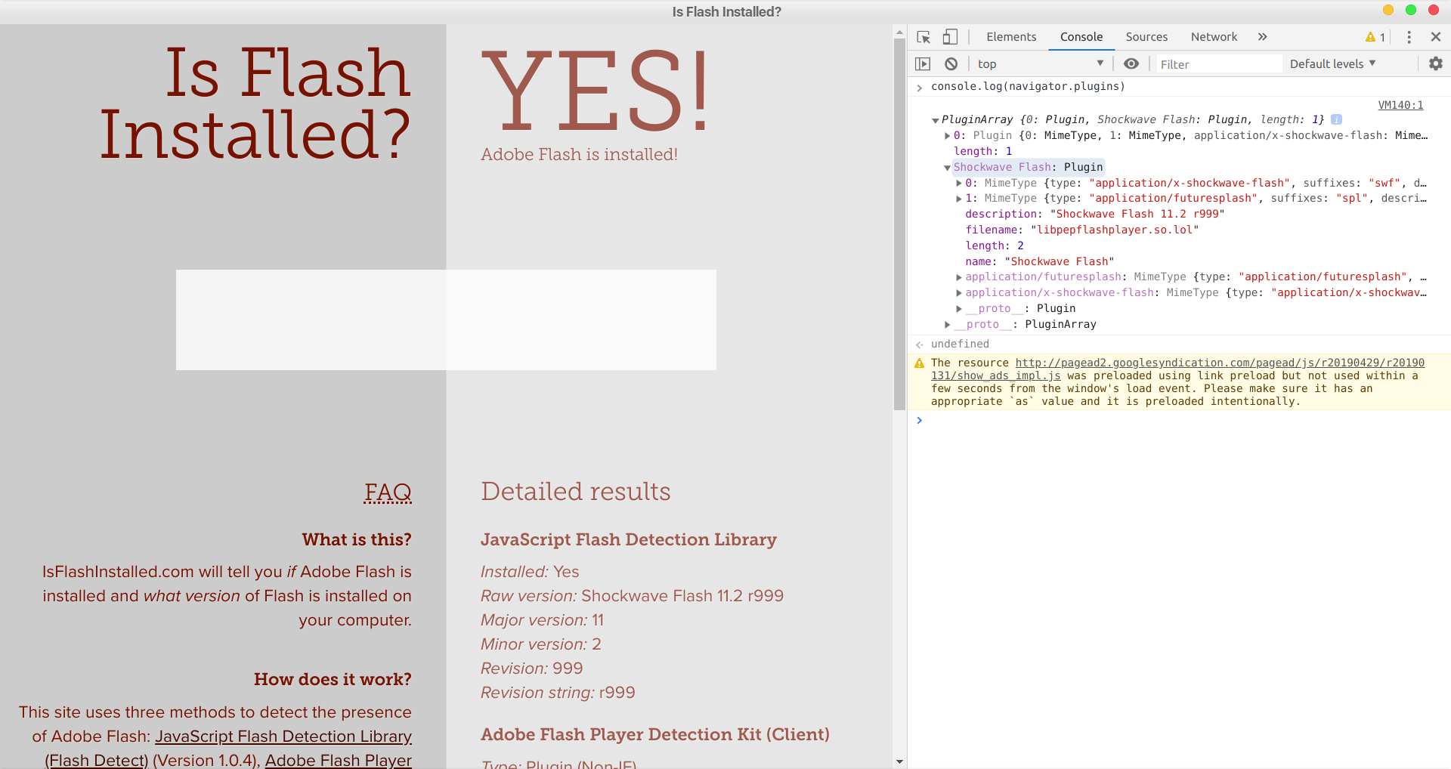Activate the inspect element picker icon
The width and height of the screenshot is (1451, 769).
pos(924,37)
